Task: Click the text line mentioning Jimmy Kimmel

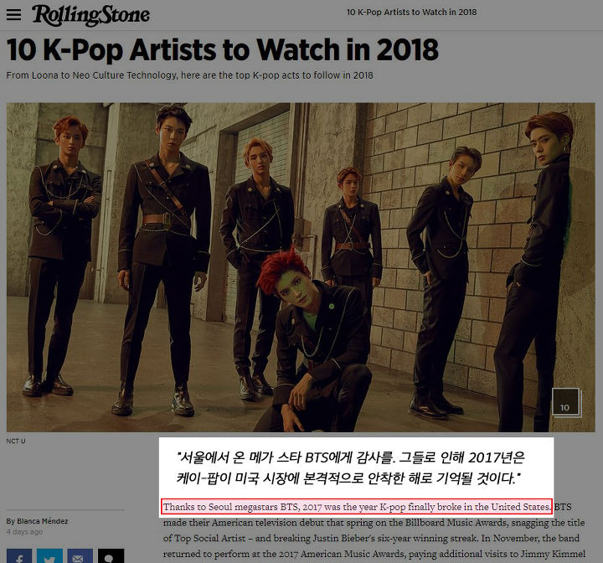Action: click(x=374, y=554)
